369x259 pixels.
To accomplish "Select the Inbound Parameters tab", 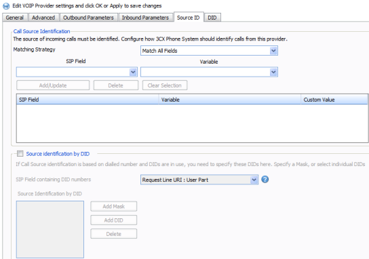I will coord(145,18).
